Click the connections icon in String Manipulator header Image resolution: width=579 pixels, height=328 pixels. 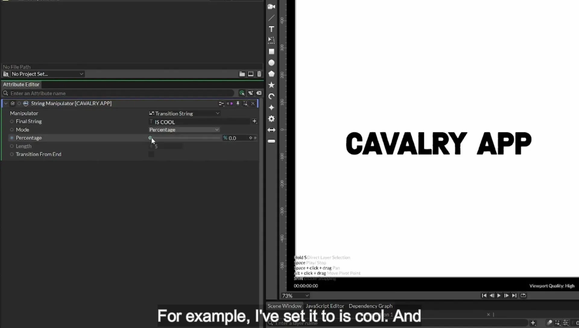coord(221,103)
